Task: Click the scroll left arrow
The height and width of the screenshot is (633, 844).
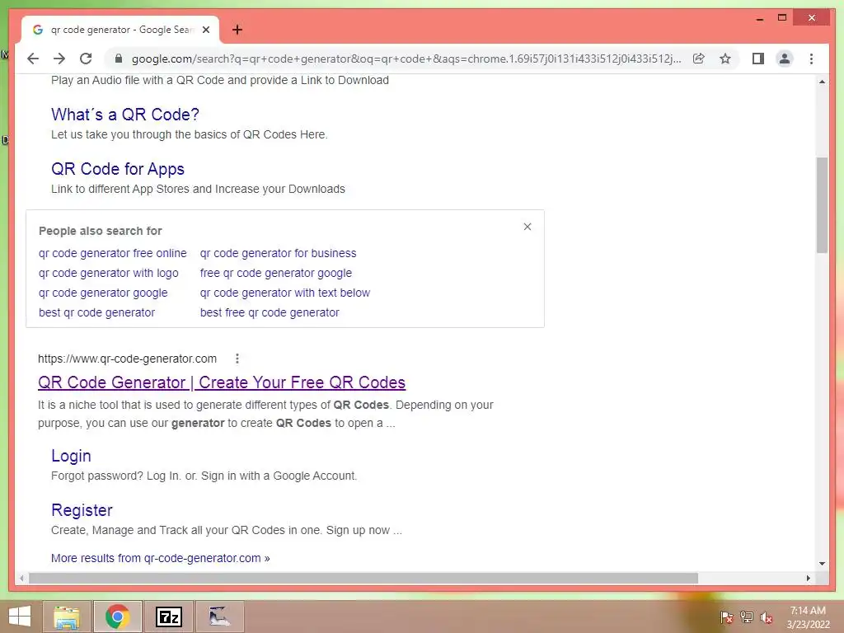Action: (21, 578)
